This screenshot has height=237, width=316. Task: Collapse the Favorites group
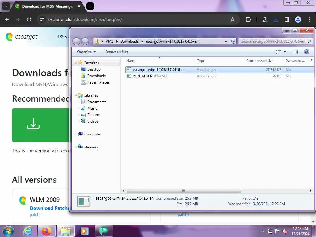(x=76, y=63)
